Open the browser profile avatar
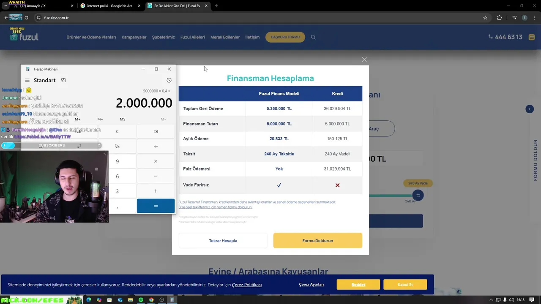 [525, 18]
